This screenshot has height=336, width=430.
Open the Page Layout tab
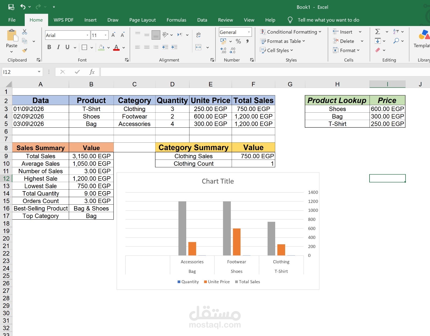pos(142,20)
